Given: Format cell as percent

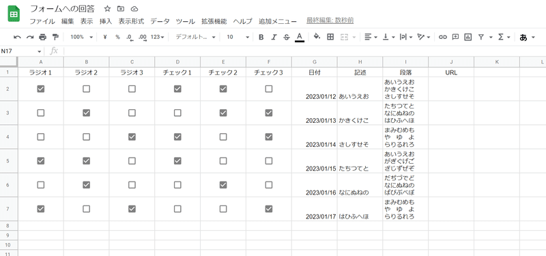Looking at the screenshot, I should 117,37.
